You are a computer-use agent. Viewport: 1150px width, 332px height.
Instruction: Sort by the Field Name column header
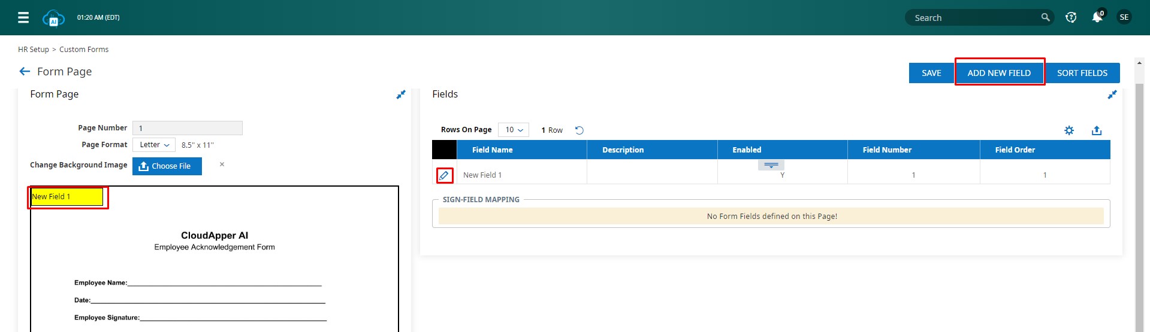coord(492,150)
